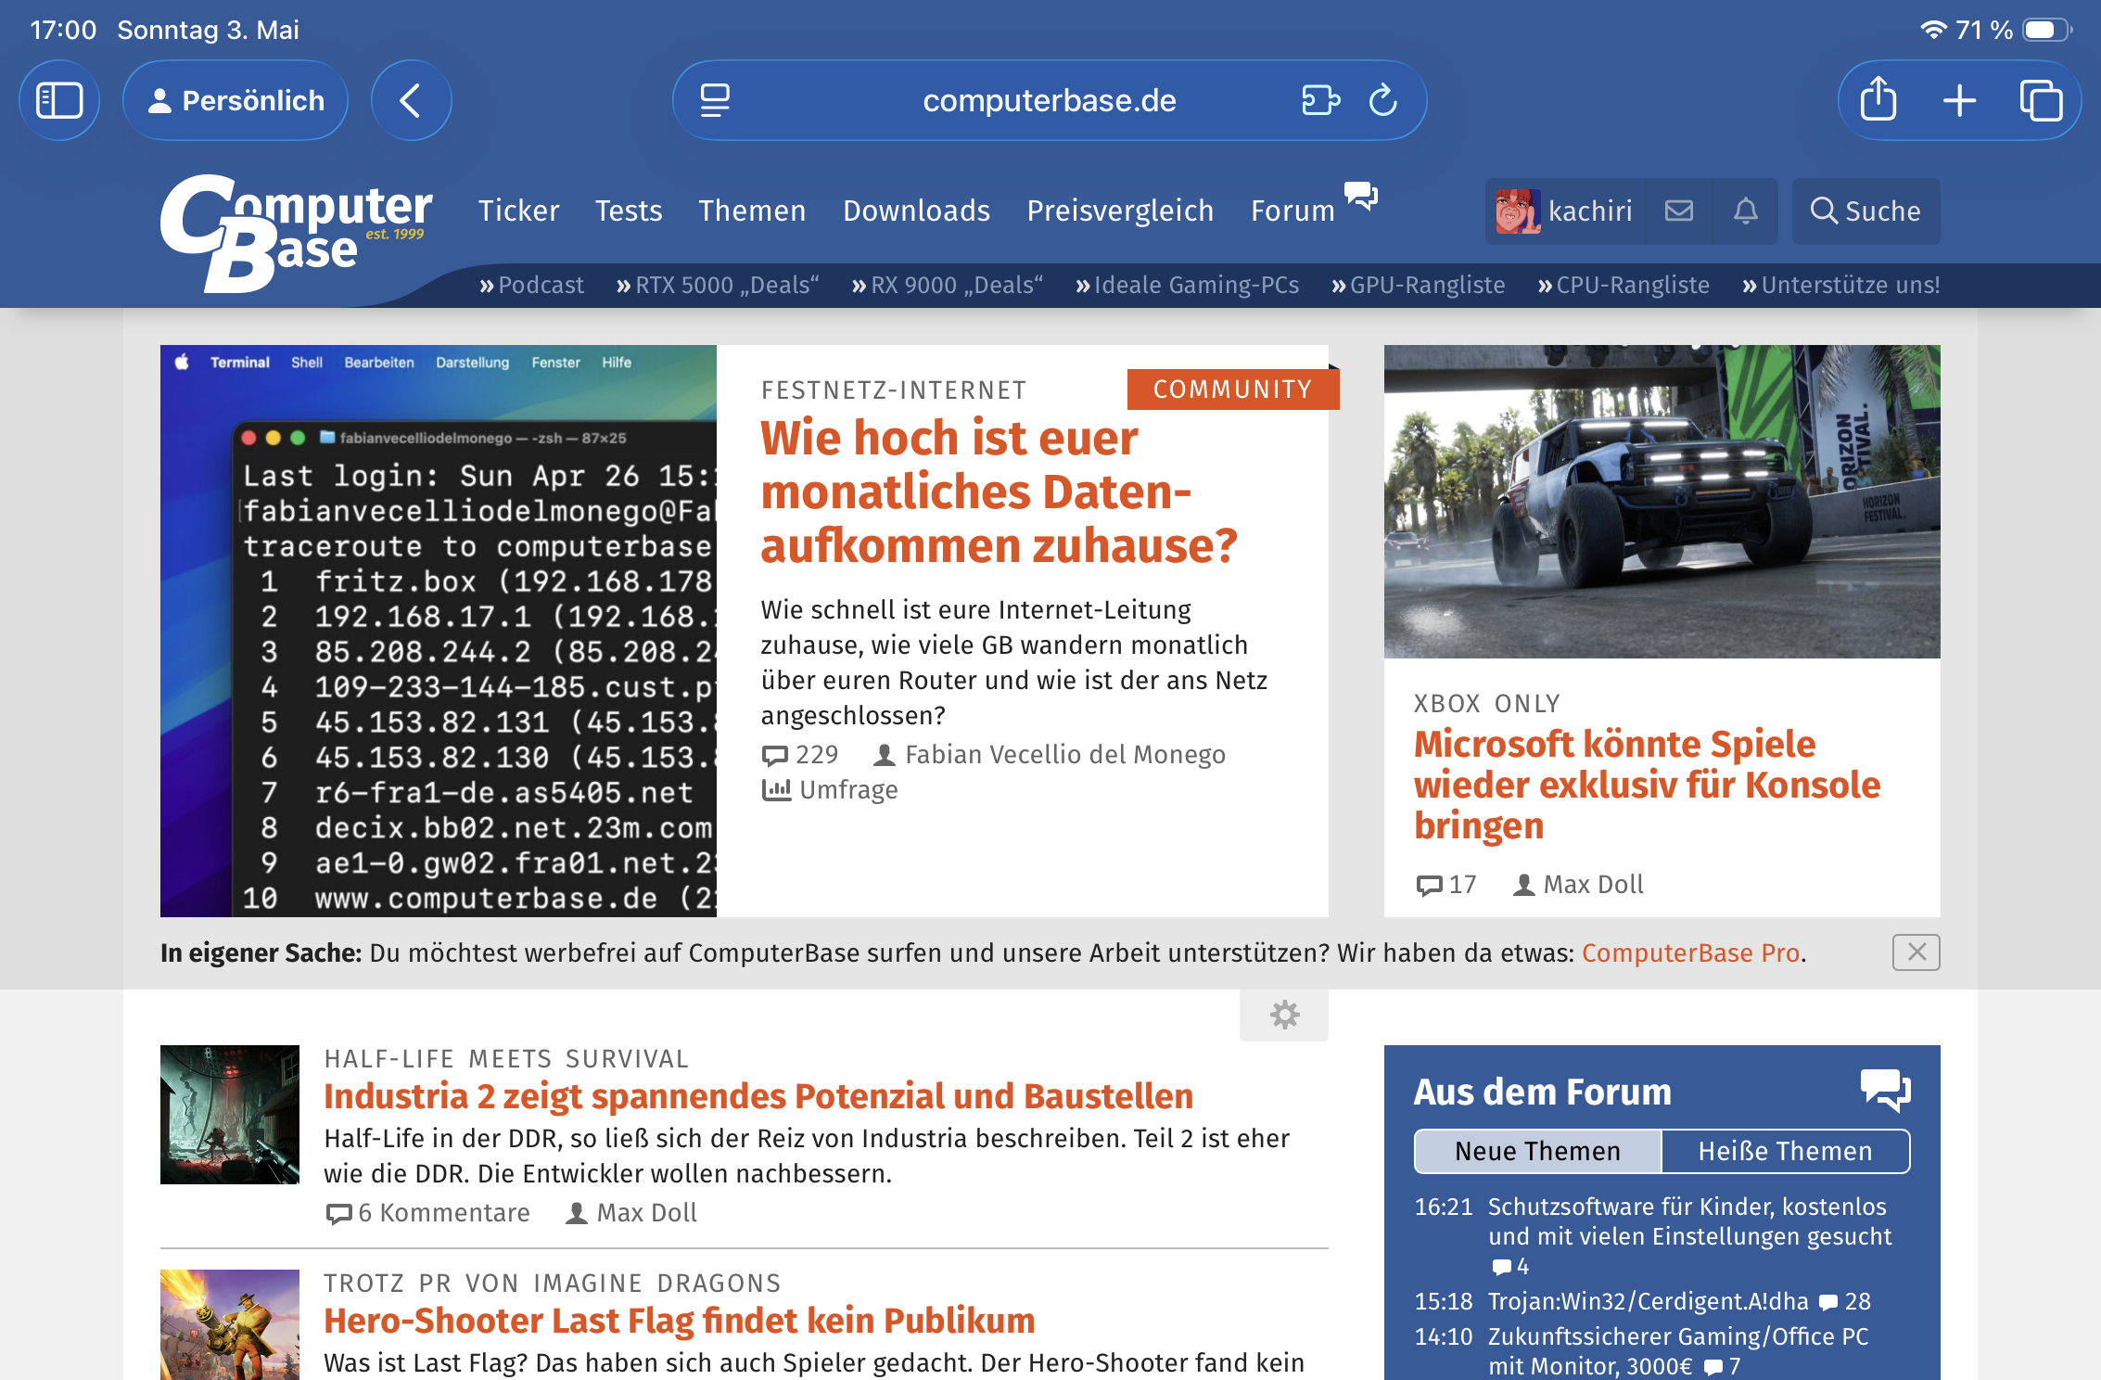Image resolution: width=2101 pixels, height=1380 pixels.
Task: Open the Aus dem Forum speech bubbles icon
Action: point(1886,1090)
